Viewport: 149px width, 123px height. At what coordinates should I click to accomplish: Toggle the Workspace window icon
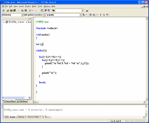click(42, 11)
